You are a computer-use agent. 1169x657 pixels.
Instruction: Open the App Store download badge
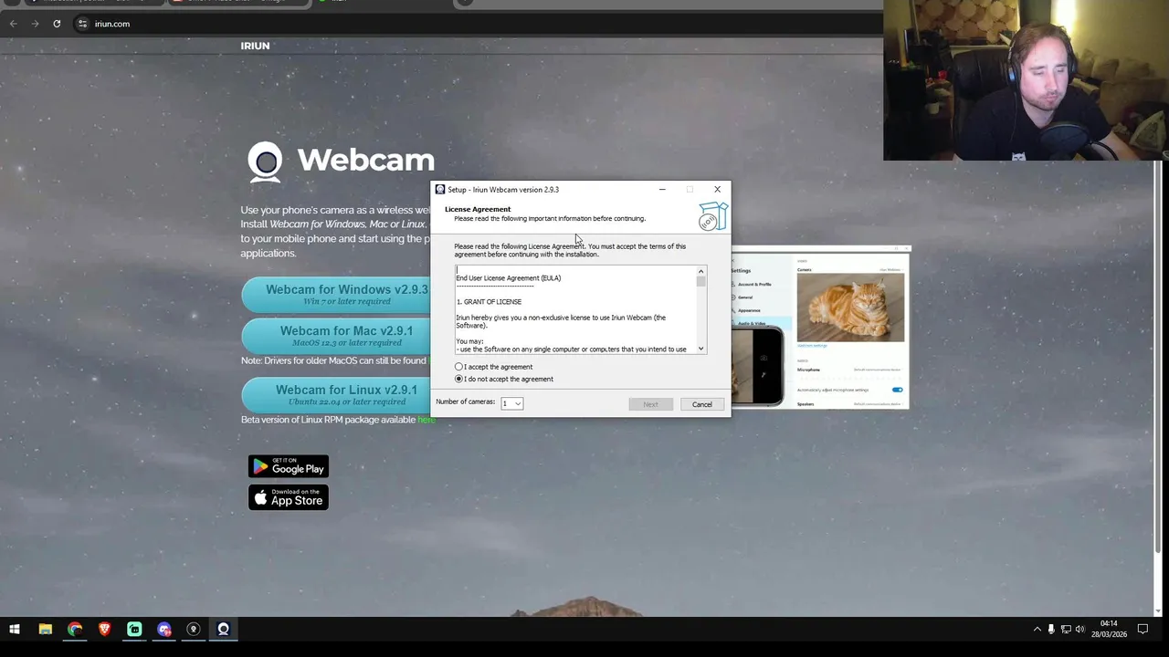pos(289,497)
